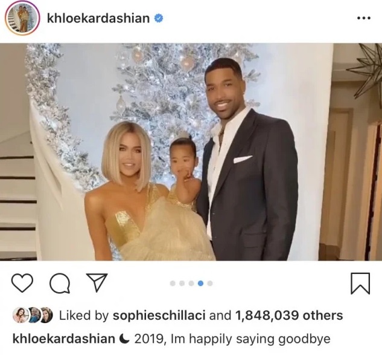Image resolution: width=382 pixels, height=355 pixels.
Task: Tap the first liker avatar thumbnail
Action: [19, 315]
